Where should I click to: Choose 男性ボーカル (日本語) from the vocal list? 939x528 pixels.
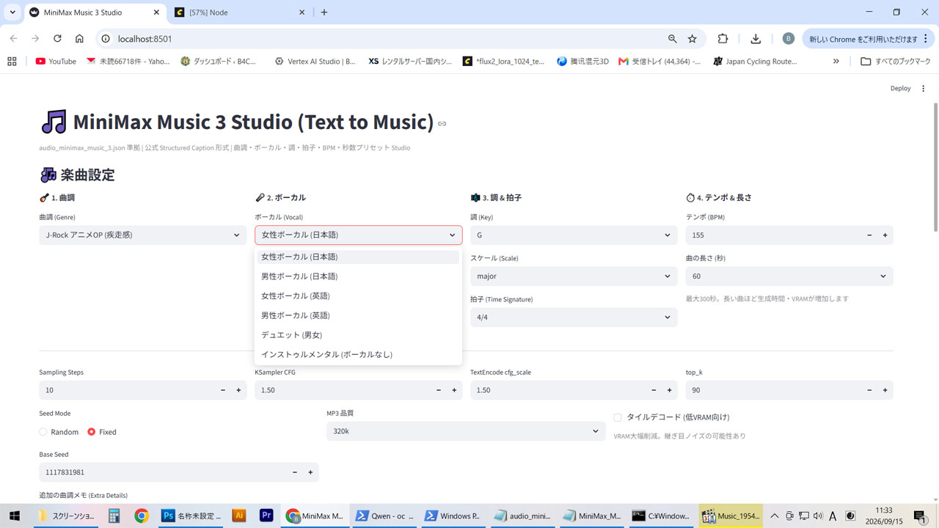(358, 276)
